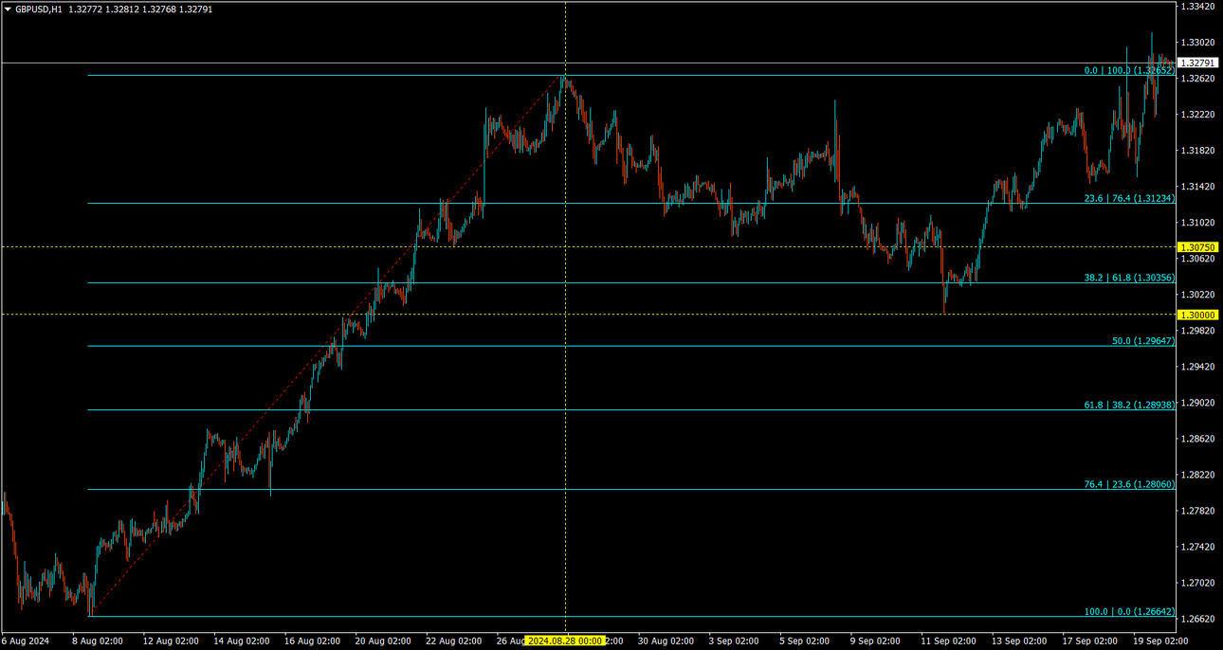Select Fibonacci label 61.8 | 38.2 (1.28938)
1223x650 pixels.
pyautogui.click(x=1129, y=405)
